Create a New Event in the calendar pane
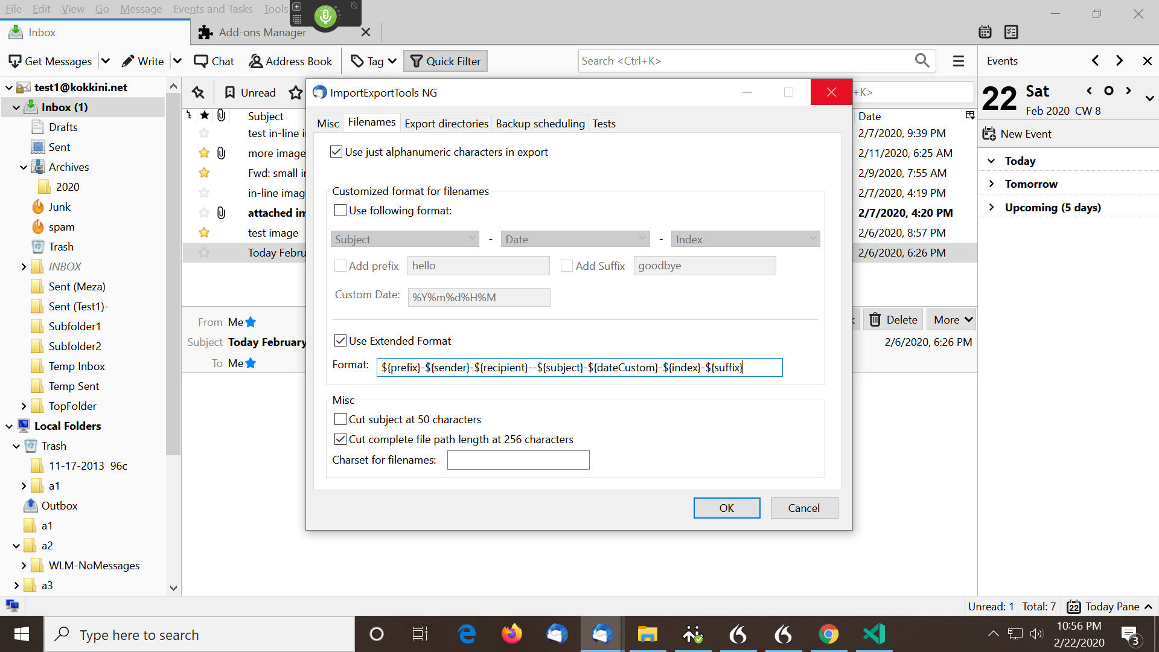 click(x=1025, y=133)
